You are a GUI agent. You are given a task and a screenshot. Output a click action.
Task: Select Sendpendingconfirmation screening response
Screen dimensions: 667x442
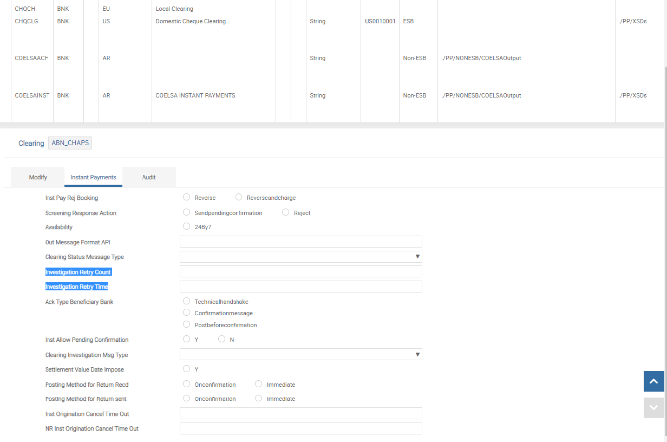point(187,212)
